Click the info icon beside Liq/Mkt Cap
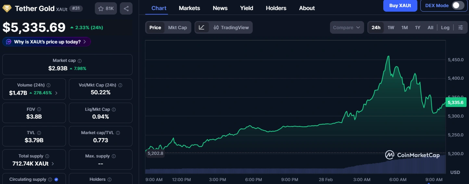This screenshot has height=184, width=469. (x=114, y=109)
